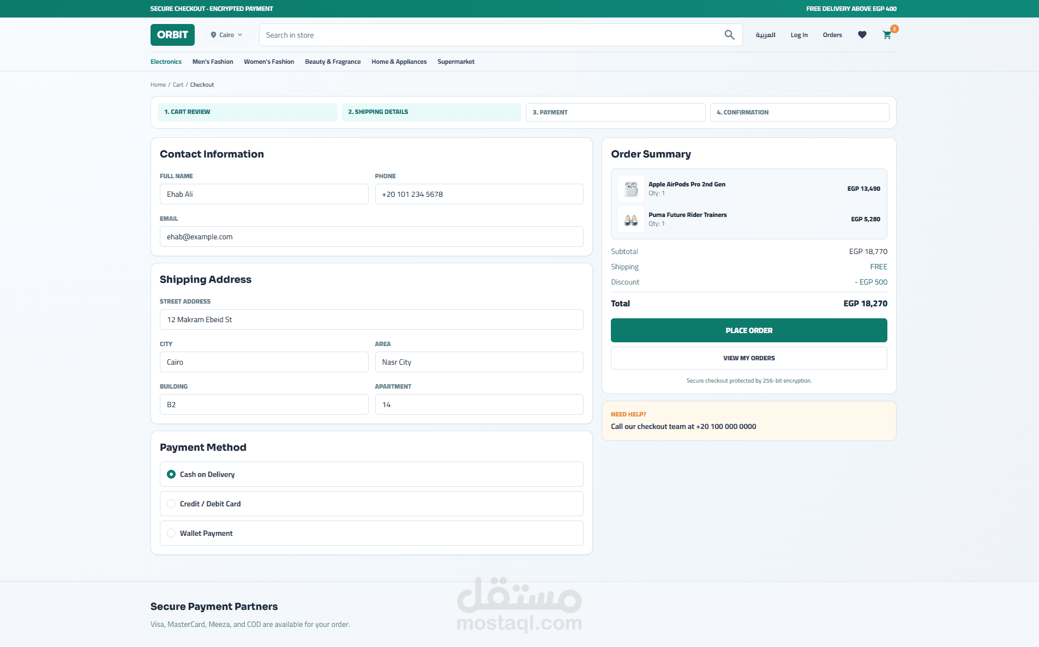The width and height of the screenshot is (1039, 647).
Task: Click the 256-bit encryption notice text
Action: (749, 380)
